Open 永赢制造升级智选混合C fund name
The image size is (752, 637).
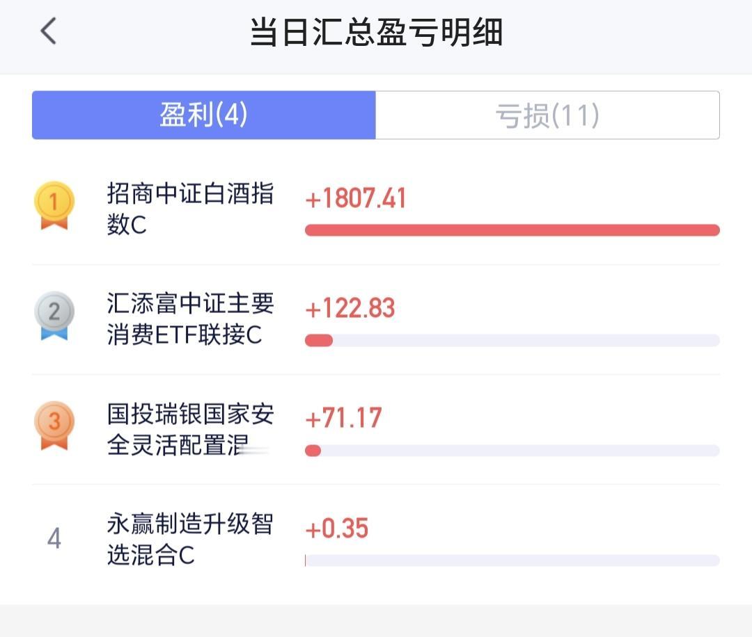[189, 539]
